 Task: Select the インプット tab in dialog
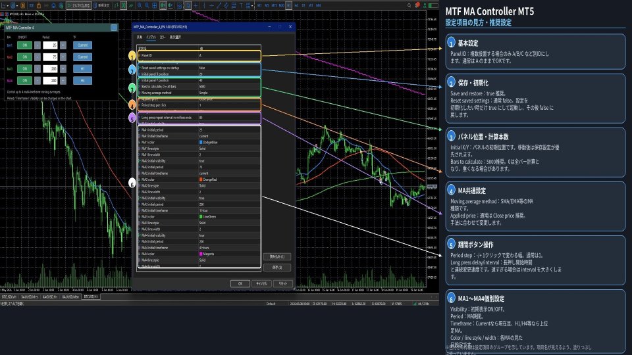[151, 37]
